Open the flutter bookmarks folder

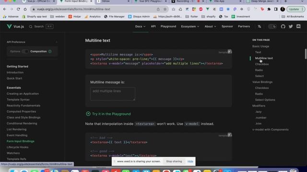191,17
